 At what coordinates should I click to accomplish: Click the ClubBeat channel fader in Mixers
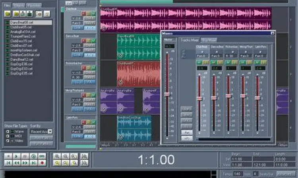(x=199, y=98)
